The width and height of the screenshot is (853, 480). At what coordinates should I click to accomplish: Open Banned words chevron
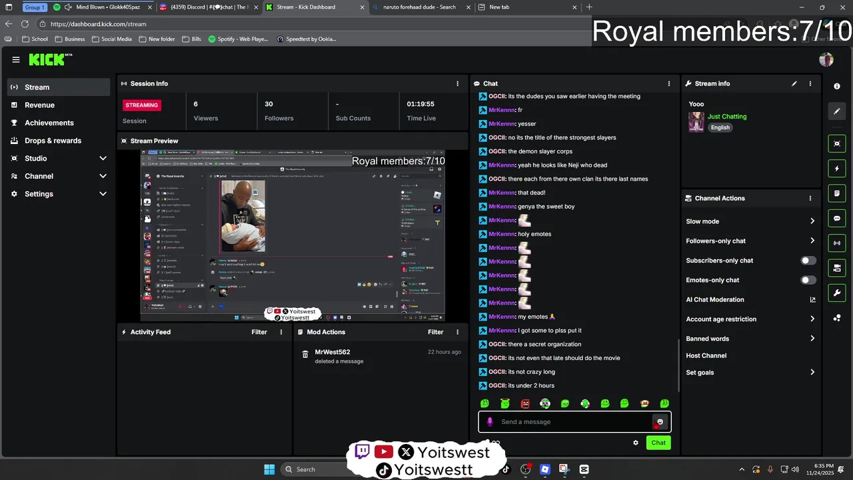click(812, 339)
